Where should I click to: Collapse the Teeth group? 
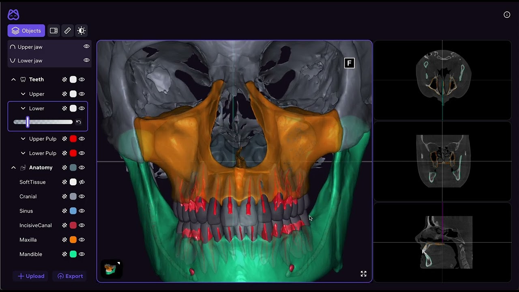(x=13, y=79)
